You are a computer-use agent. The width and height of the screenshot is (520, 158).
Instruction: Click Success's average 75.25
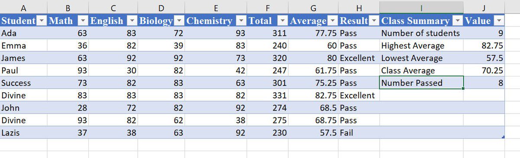point(313,83)
